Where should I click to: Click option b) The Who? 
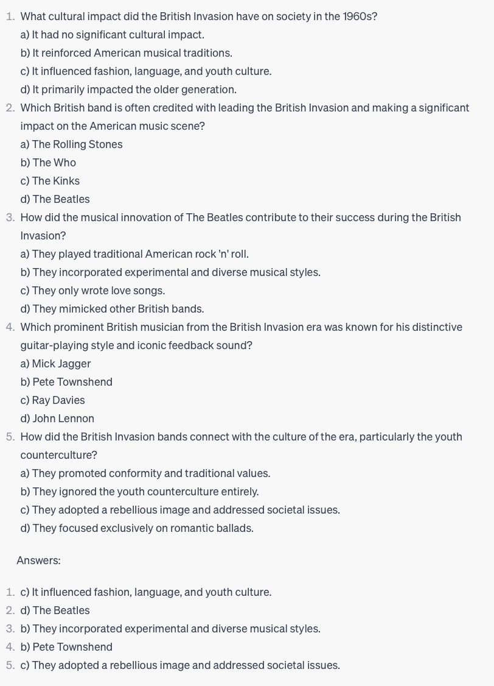pyautogui.click(x=48, y=163)
